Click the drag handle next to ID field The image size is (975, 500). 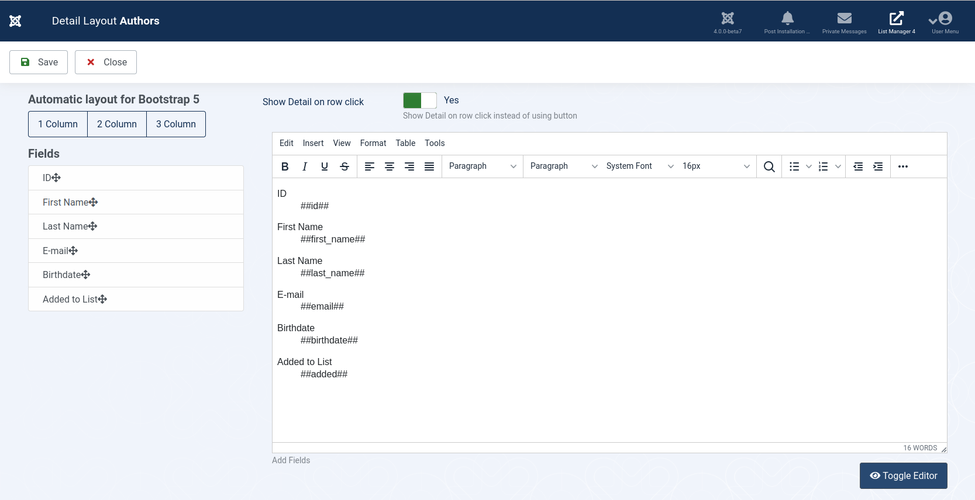[x=56, y=178]
